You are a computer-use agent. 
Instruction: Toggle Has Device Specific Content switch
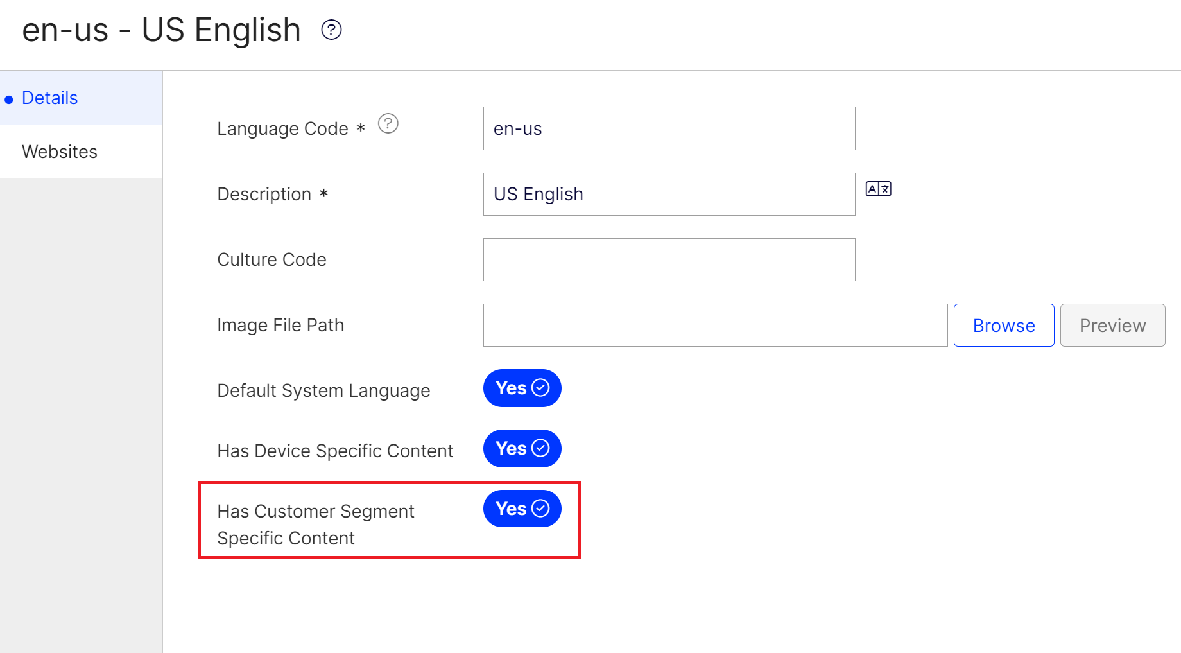pos(522,448)
